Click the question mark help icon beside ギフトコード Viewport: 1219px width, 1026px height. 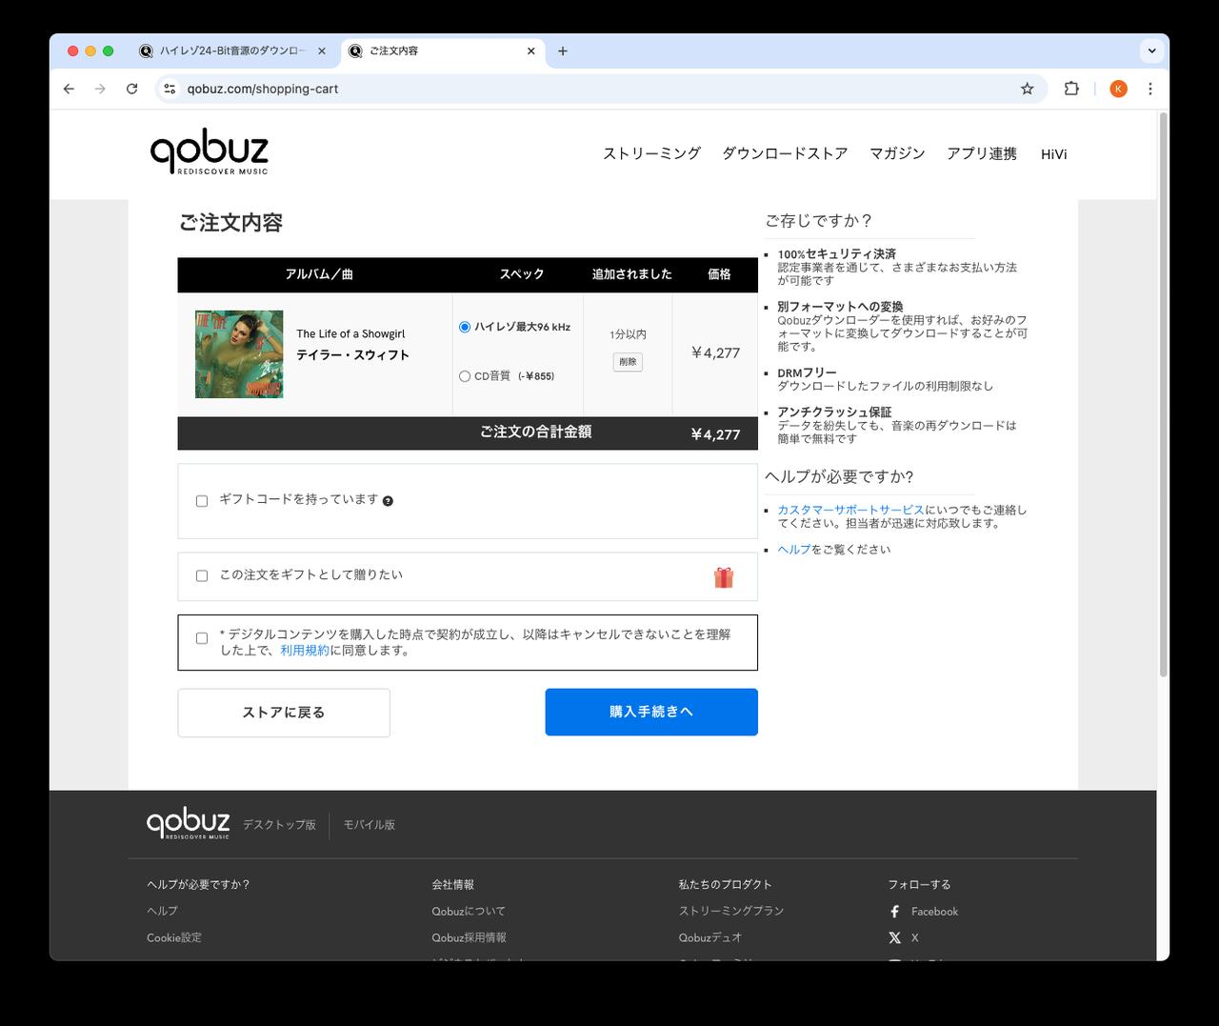tap(387, 499)
